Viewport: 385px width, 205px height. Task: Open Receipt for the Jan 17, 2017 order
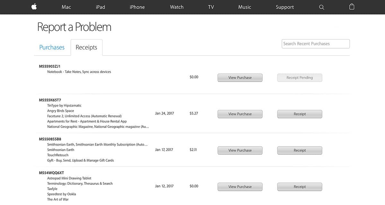300,150
